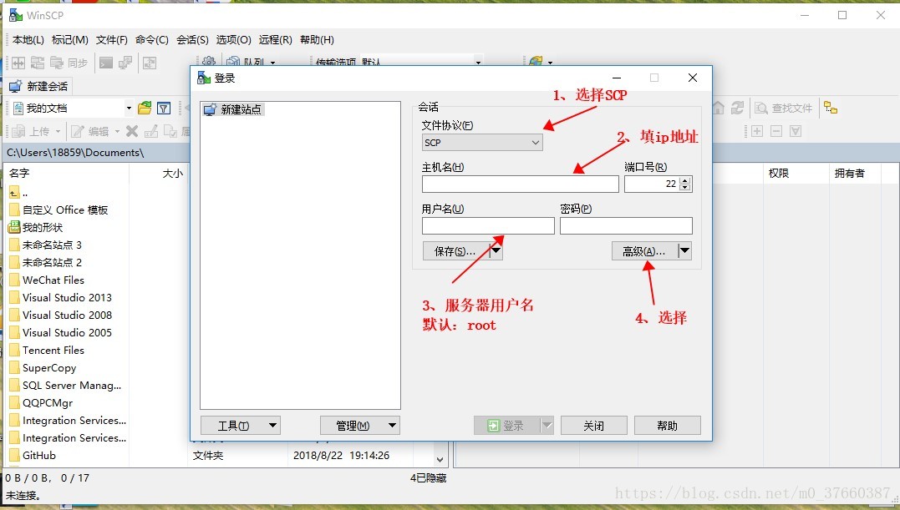The height and width of the screenshot is (510, 900).
Task: Click the toolbar icon right of PuTTY separator
Action: [x=150, y=63]
